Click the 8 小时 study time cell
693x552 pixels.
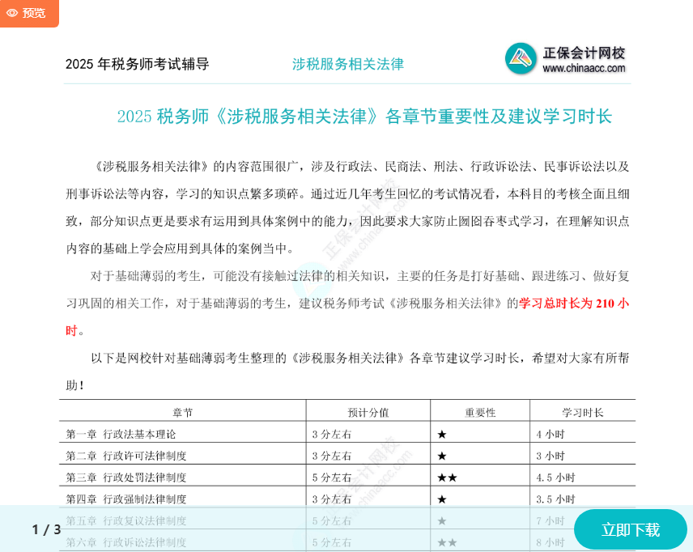[x=551, y=542]
